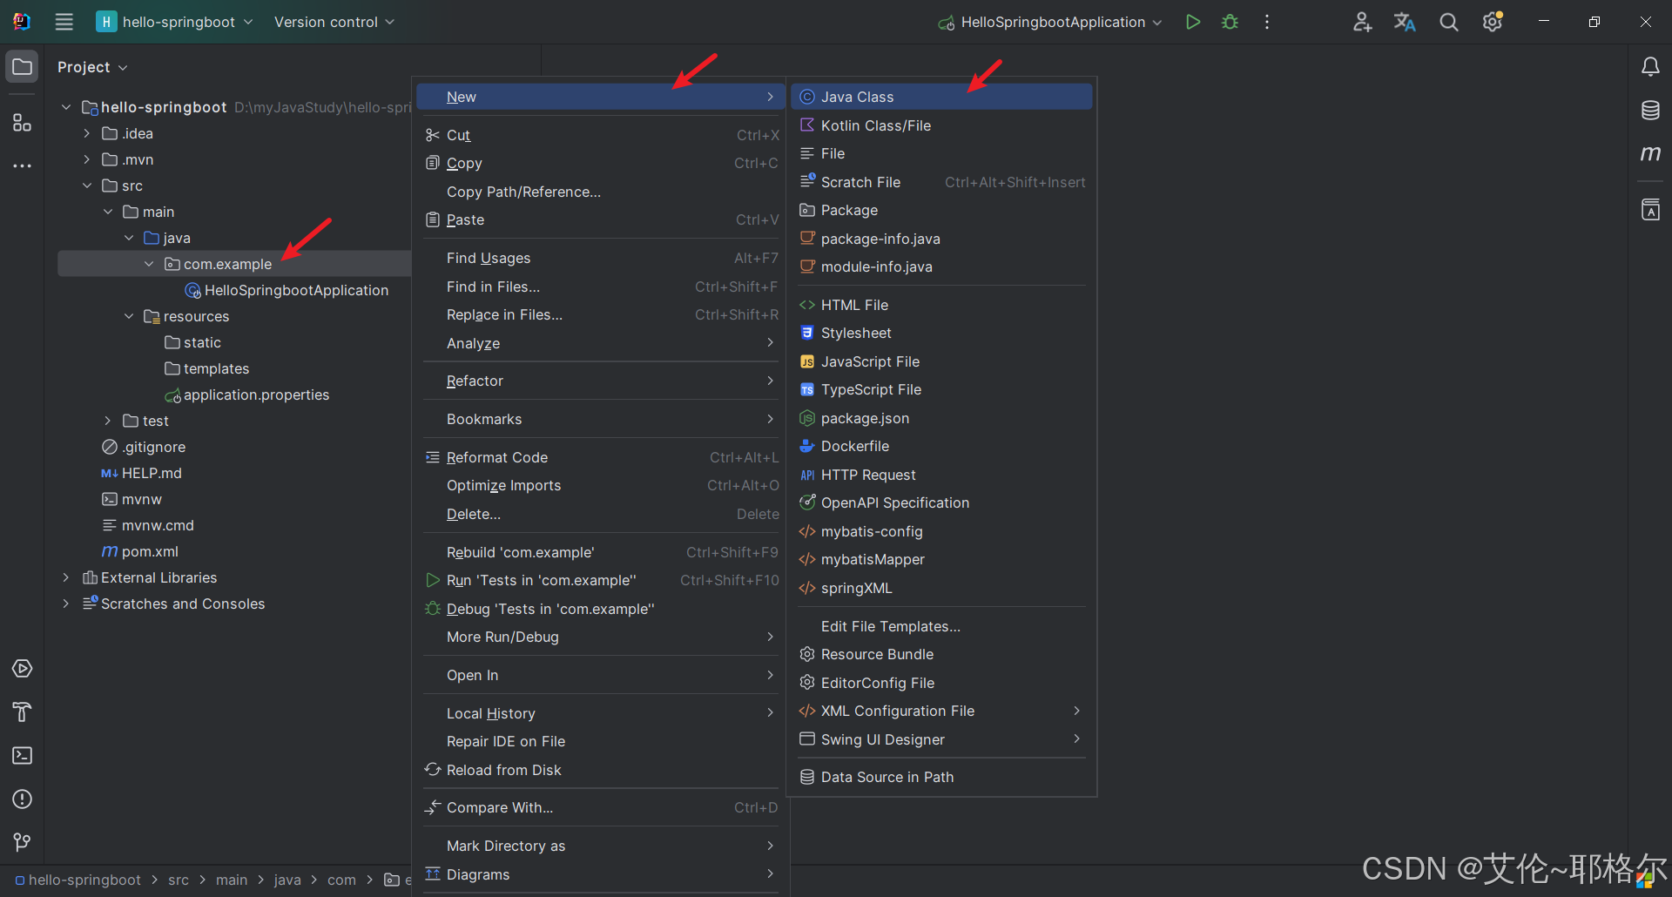Screen dimensions: 1672x897
Task: Click the Java Class icon in submenu
Action: [x=807, y=97]
